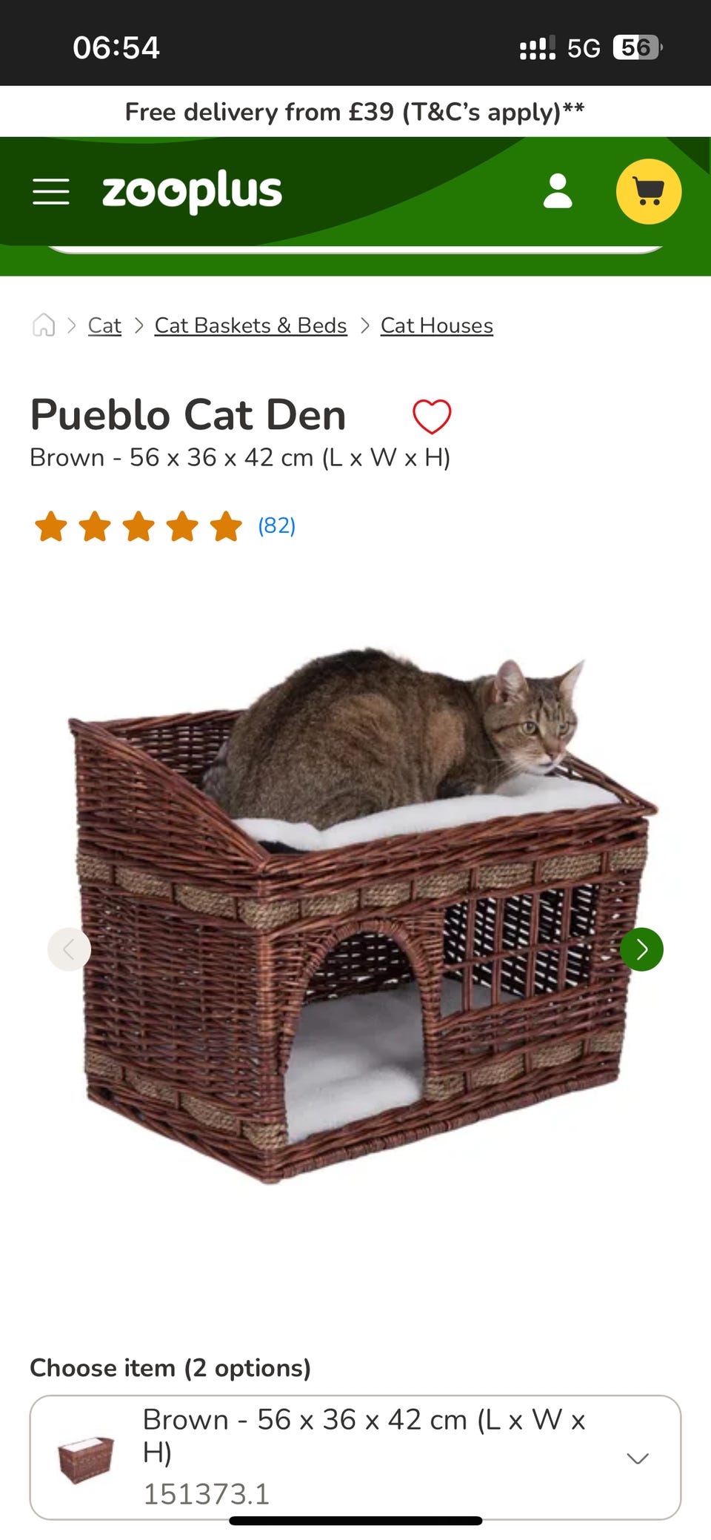The height and width of the screenshot is (1540, 711).
Task: Open the Cat breadcrumb link
Action: 104,325
